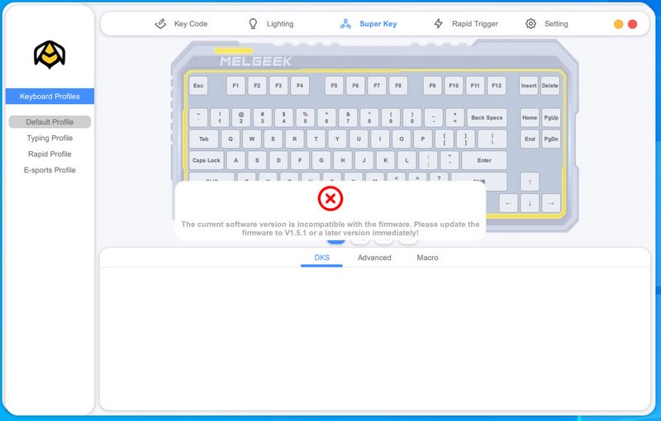This screenshot has height=421, width=661.
Task: Click the backslash pipe key
Action: point(492,139)
